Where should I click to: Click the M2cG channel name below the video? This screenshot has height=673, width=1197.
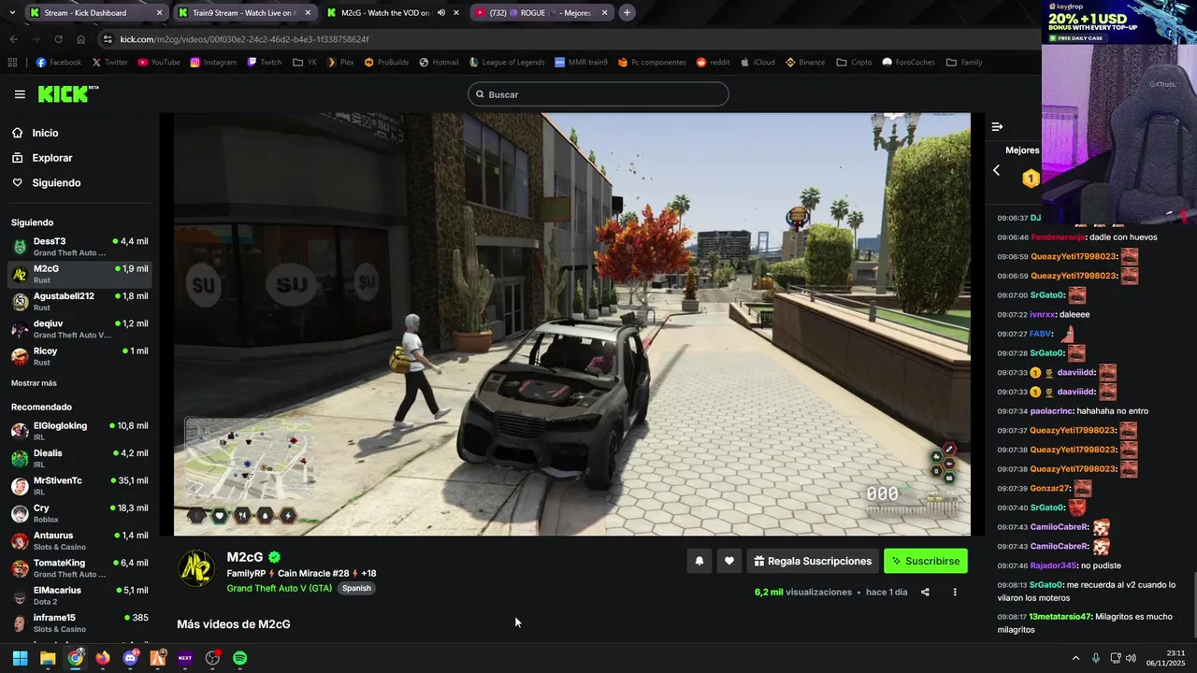pos(245,557)
